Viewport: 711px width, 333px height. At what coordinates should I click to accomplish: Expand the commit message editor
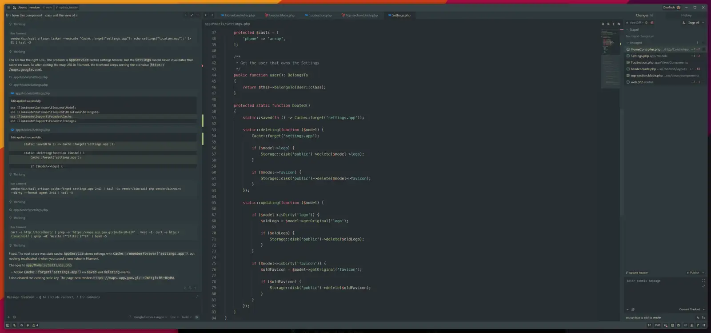click(703, 286)
